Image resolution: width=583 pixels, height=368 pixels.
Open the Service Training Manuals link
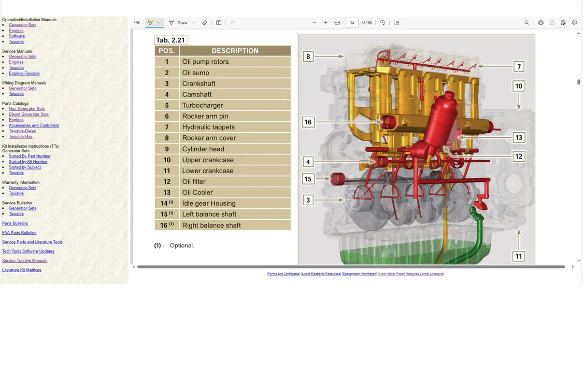[x=24, y=261]
